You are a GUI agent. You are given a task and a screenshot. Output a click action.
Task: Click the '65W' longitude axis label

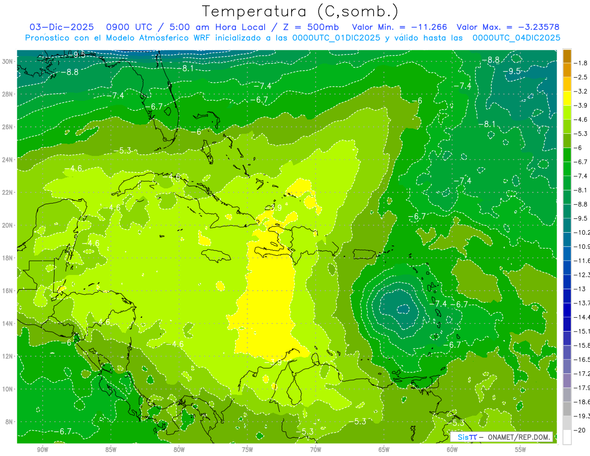pyautogui.click(x=384, y=450)
